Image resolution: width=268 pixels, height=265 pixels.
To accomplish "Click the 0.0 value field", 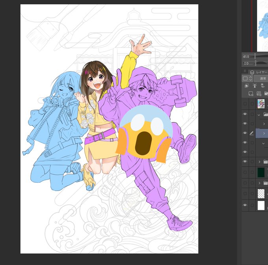I will point(246,63).
